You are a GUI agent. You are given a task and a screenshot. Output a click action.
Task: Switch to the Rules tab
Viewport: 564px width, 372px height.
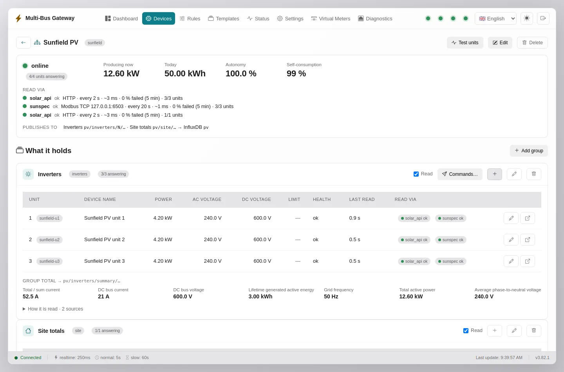coord(190,18)
